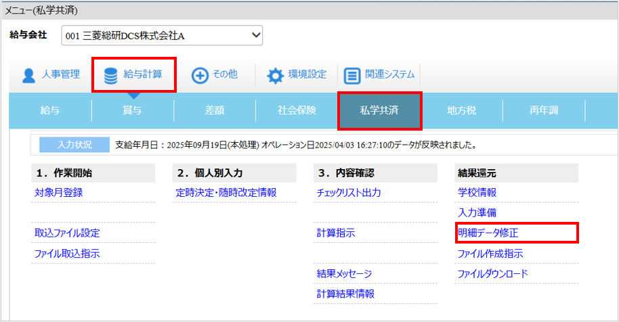The image size is (619, 322).
Task: Switch to the 再年調 tab
Action: coord(544,110)
